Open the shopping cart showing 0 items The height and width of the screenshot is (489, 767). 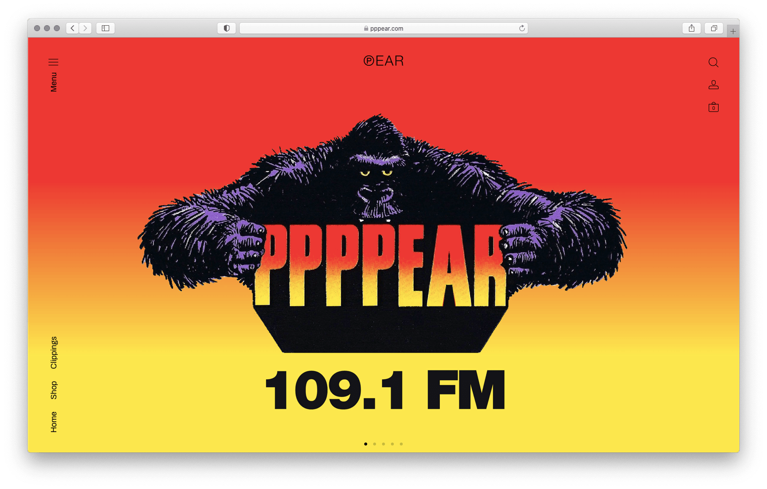coord(713,107)
